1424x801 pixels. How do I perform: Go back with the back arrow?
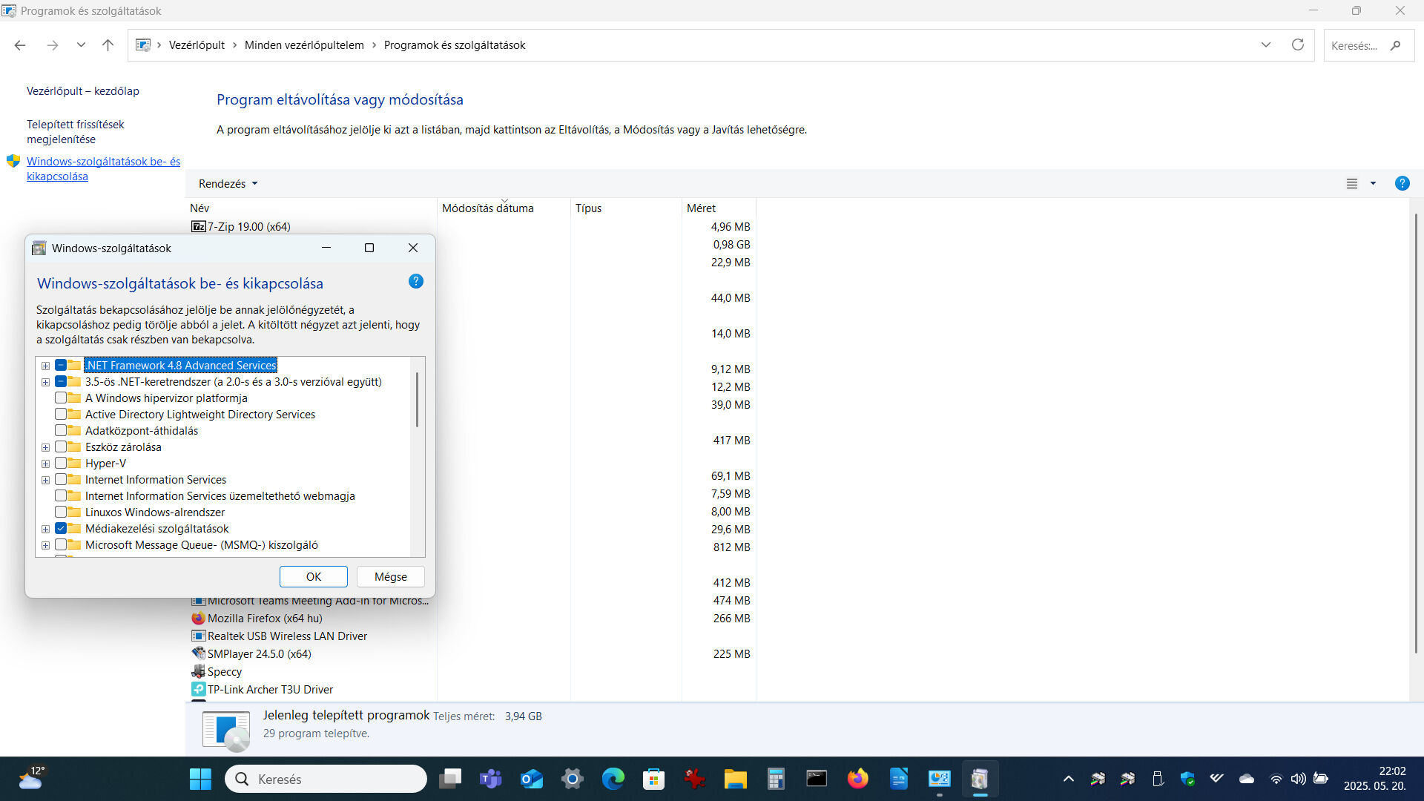20,45
